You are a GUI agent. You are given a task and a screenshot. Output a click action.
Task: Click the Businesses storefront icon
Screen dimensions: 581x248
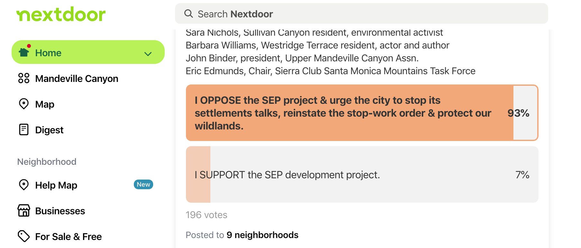pos(24,210)
